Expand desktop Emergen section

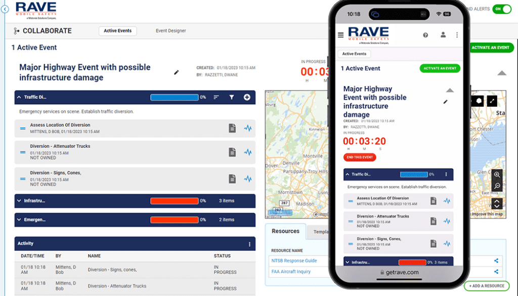click(x=19, y=220)
